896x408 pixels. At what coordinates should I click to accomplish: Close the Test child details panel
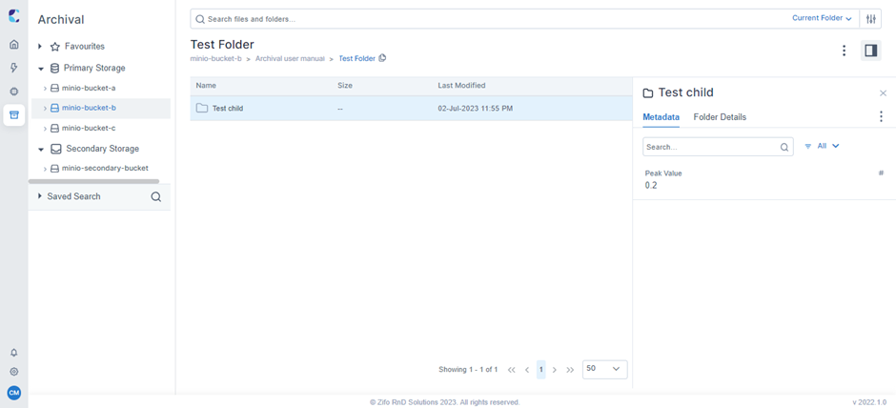[883, 93]
